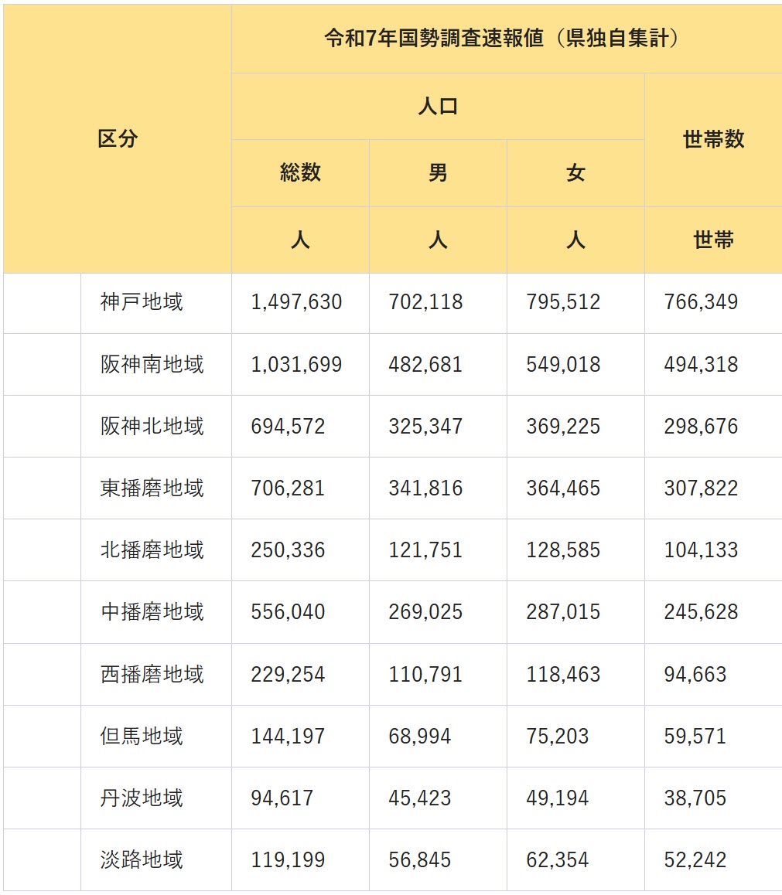This screenshot has width=782, height=895.
Task: Select the 東播磨地域 row label
Action: (x=152, y=488)
